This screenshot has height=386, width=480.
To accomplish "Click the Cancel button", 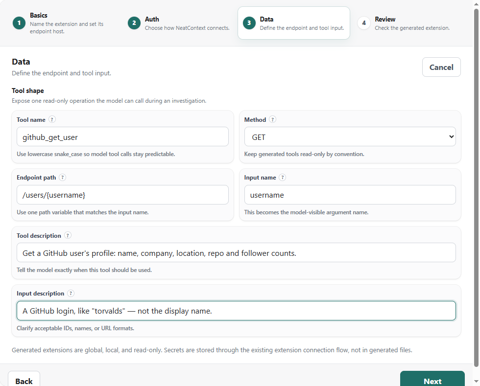I will tap(441, 68).
